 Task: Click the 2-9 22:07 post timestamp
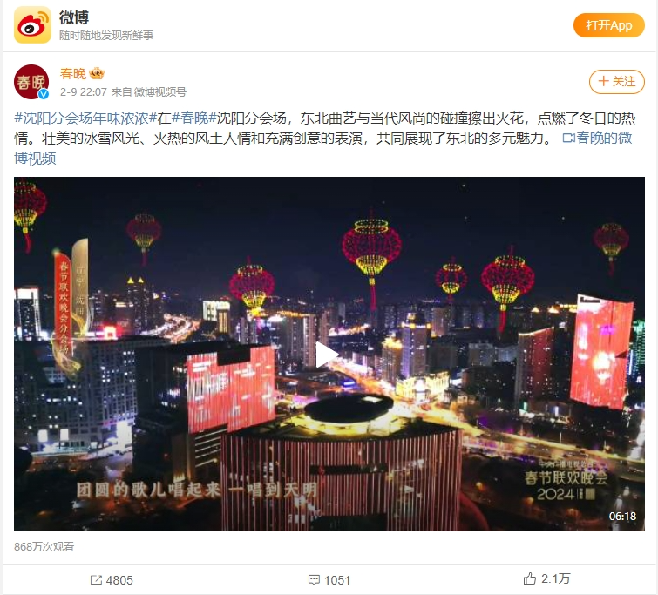point(84,91)
